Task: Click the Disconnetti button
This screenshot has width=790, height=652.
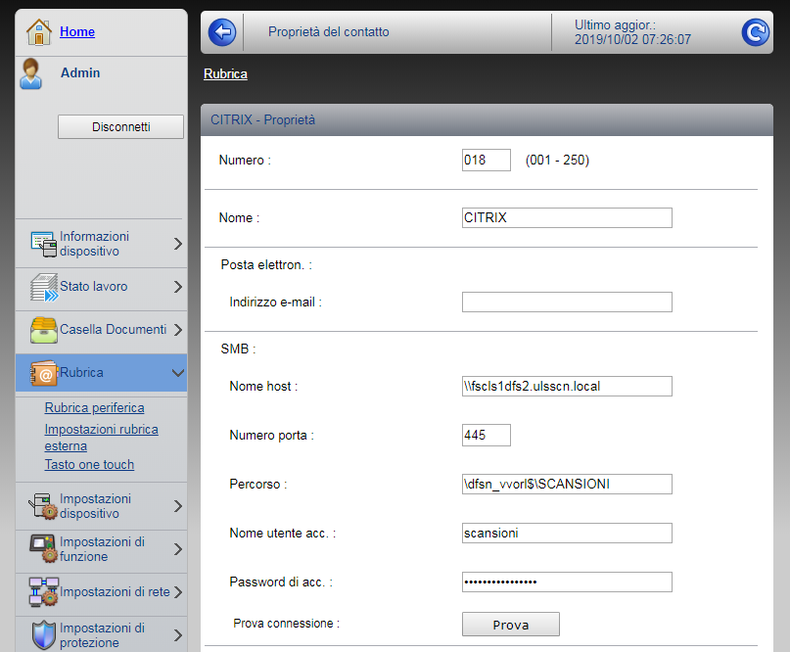Action: click(121, 127)
